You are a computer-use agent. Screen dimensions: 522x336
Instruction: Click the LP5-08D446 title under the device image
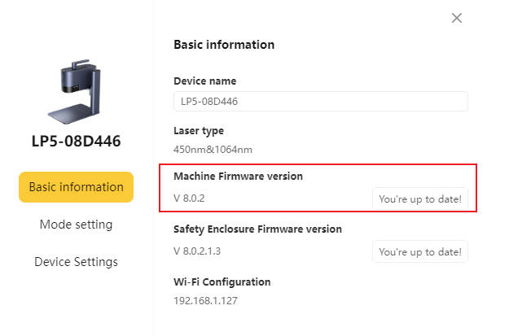coord(76,142)
